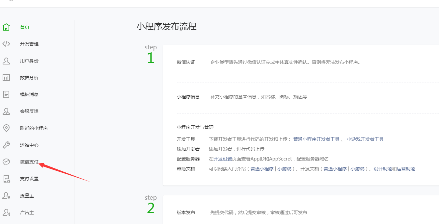
Task: Click the location pin icon for 附近的小程序
Action: 6,128
